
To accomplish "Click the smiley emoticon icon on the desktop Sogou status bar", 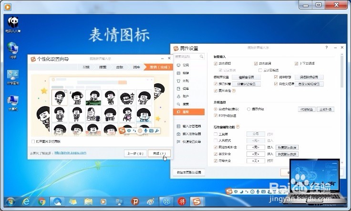I will pos(252,191).
